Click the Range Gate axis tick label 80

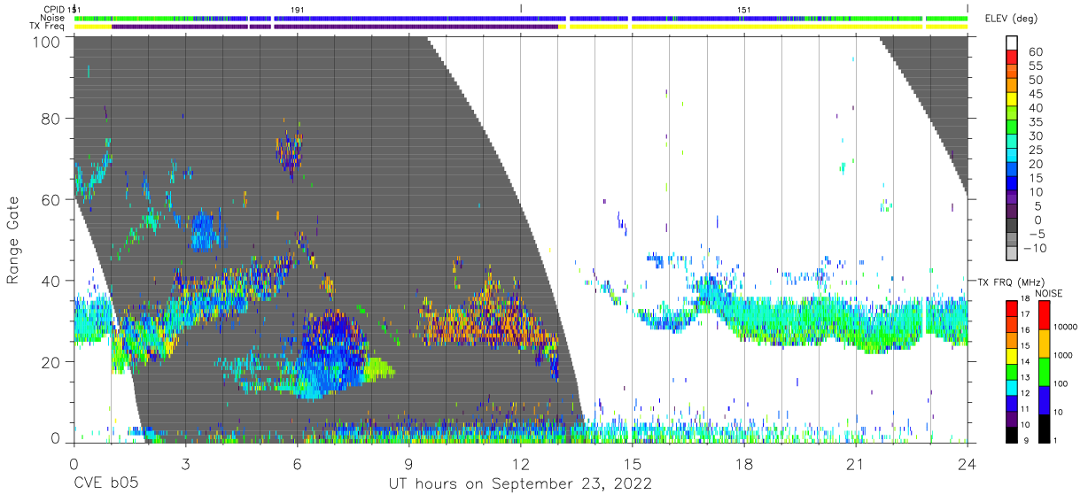point(52,119)
